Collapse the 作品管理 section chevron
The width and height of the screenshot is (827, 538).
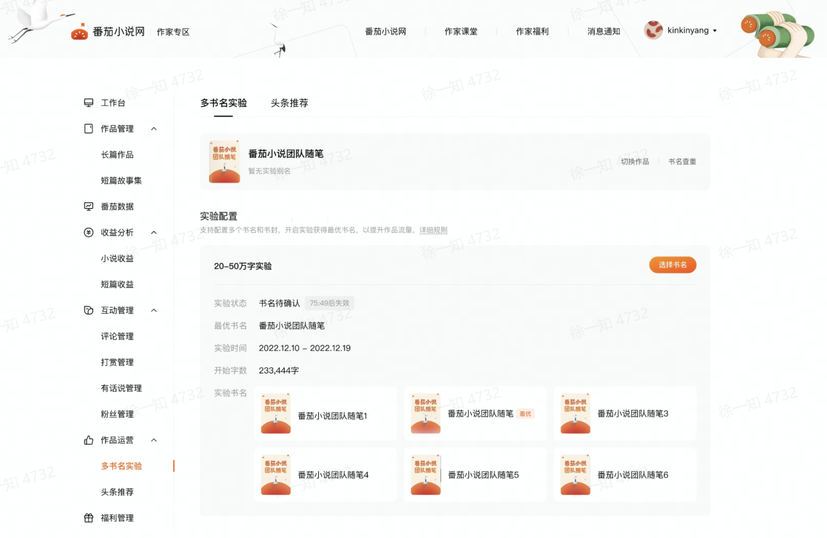pyautogui.click(x=154, y=128)
